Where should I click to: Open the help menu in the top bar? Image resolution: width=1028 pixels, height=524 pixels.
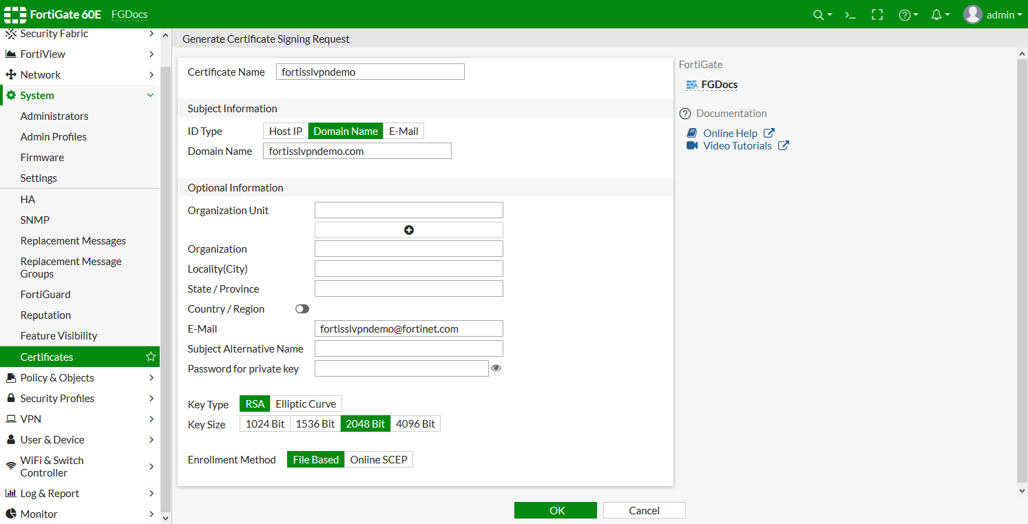[905, 14]
